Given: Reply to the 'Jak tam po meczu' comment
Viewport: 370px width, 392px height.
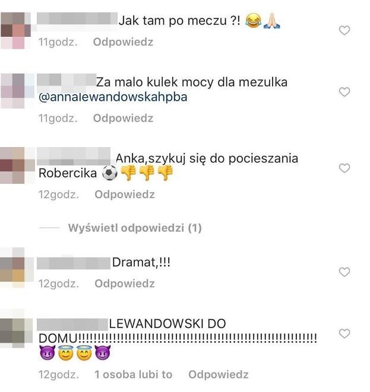Looking at the screenshot, I should pyautogui.click(x=123, y=42).
